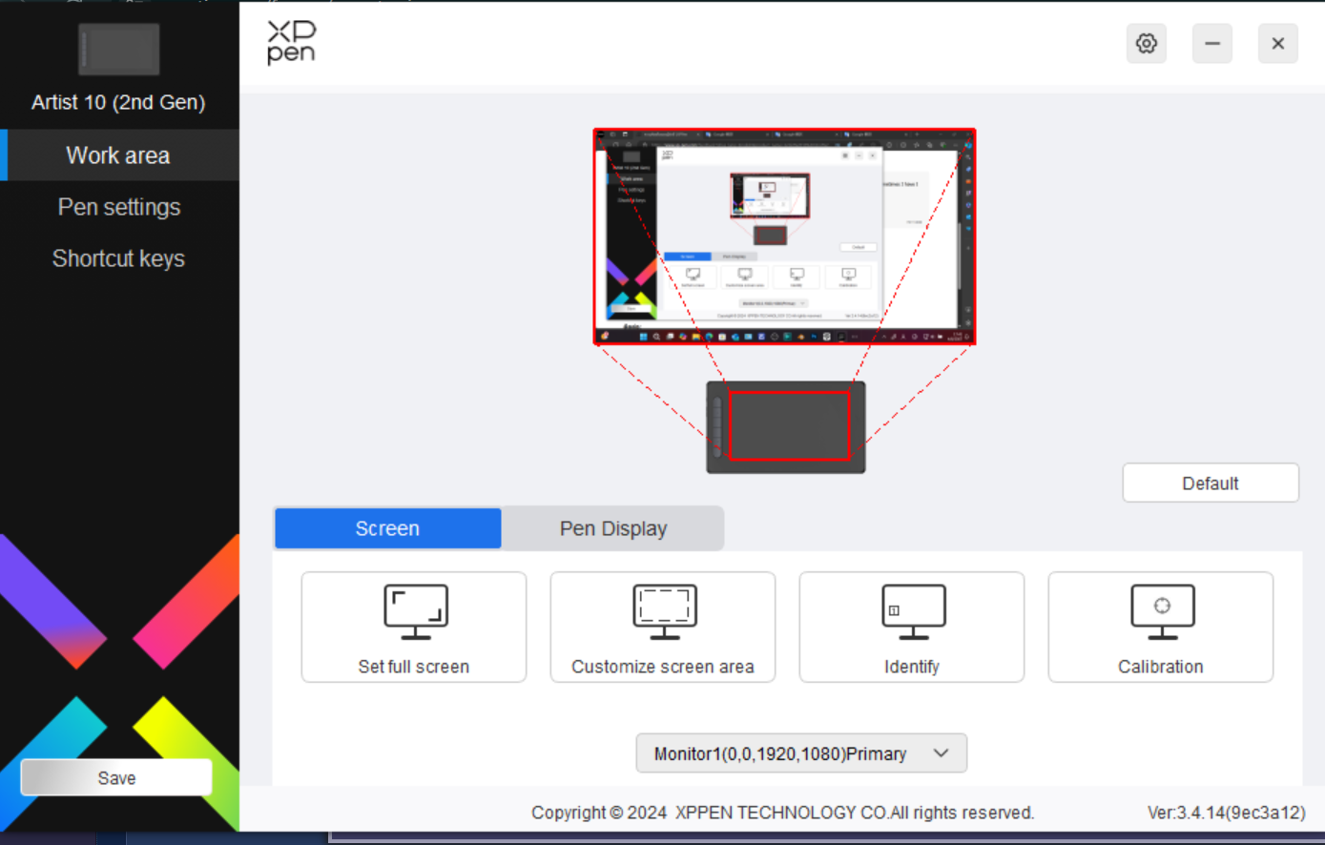Viewport: 1325px width, 845px height.
Task: Open the Work area section
Action: (119, 155)
